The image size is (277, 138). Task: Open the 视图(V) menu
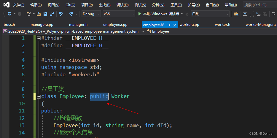pyautogui.click(x=53, y=5)
